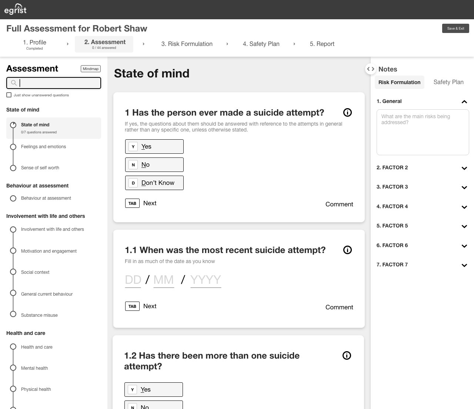The width and height of the screenshot is (474, 409).
Task: Go to 5. Report step
Action: click(x=322, y=44)
